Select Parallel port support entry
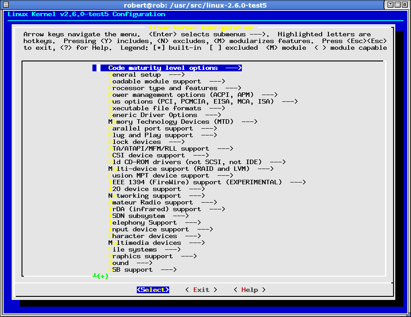The height and width of the screenshot is (317, 411). coord(163,129)
